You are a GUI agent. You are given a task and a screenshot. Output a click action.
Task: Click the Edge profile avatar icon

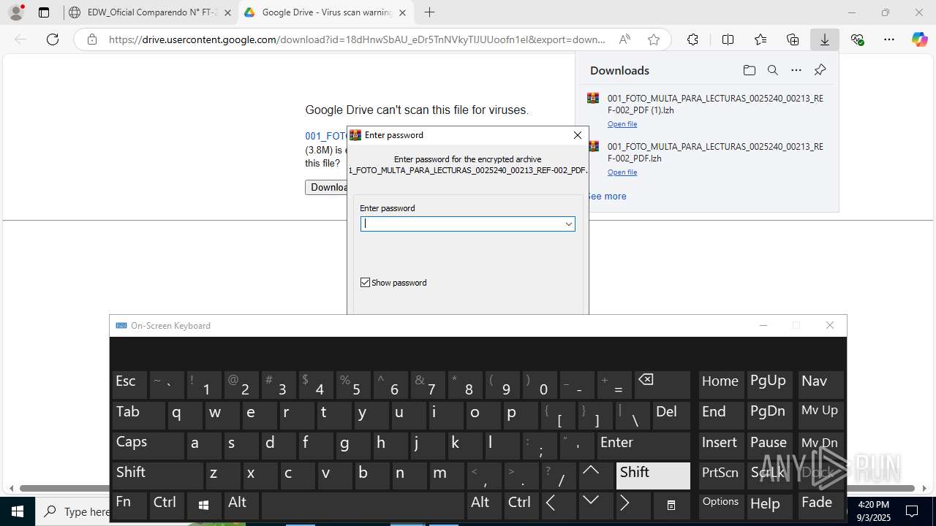(x=16, y=12)
